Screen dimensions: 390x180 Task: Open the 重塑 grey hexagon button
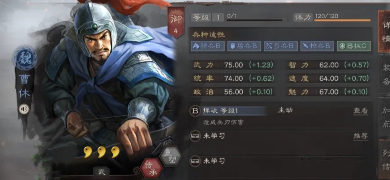(x=170, y=156)
